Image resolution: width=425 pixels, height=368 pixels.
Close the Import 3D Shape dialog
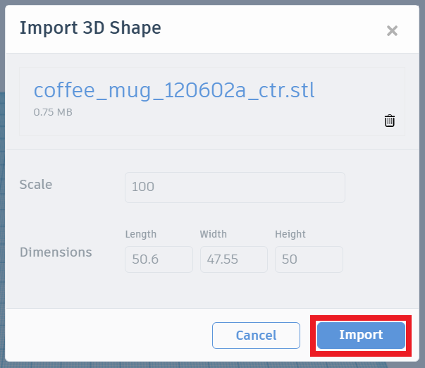pos(392,30)
